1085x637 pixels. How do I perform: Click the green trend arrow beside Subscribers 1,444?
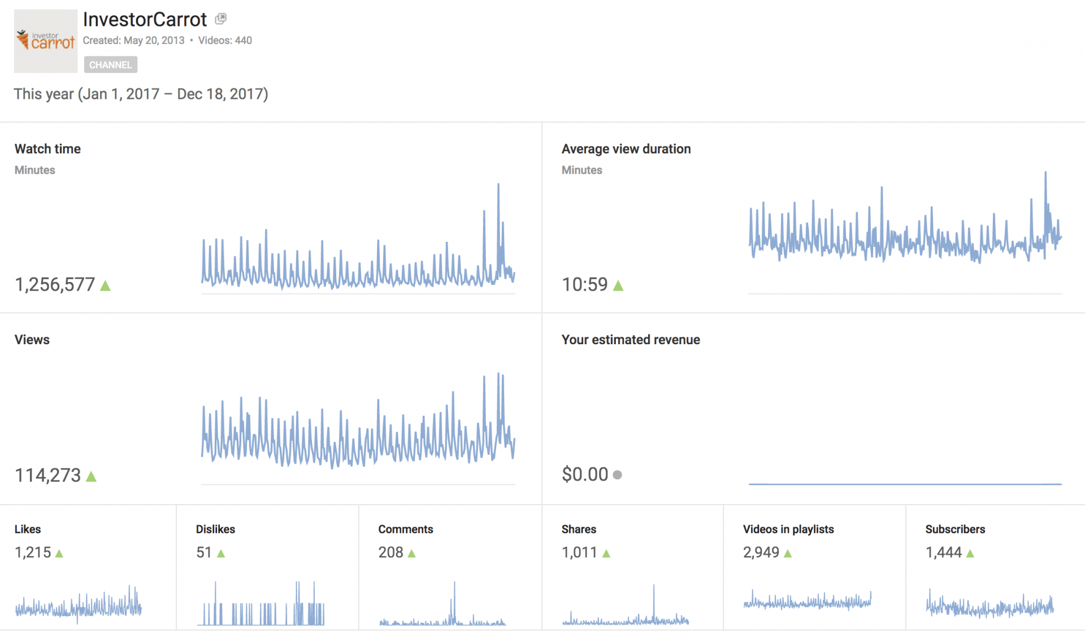(x=970, y=553)
